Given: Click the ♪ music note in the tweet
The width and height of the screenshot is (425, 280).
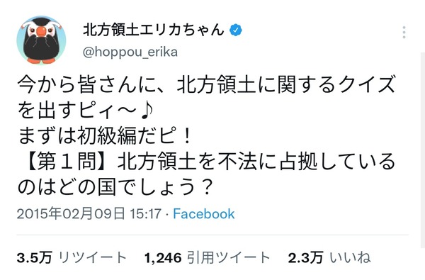Looking at the screenshot, I should [x=148, y=110].
